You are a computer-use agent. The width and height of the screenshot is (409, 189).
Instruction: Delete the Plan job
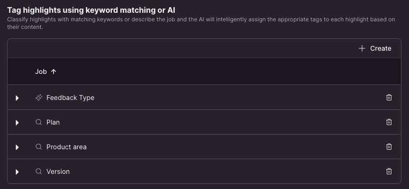[389, 122]
